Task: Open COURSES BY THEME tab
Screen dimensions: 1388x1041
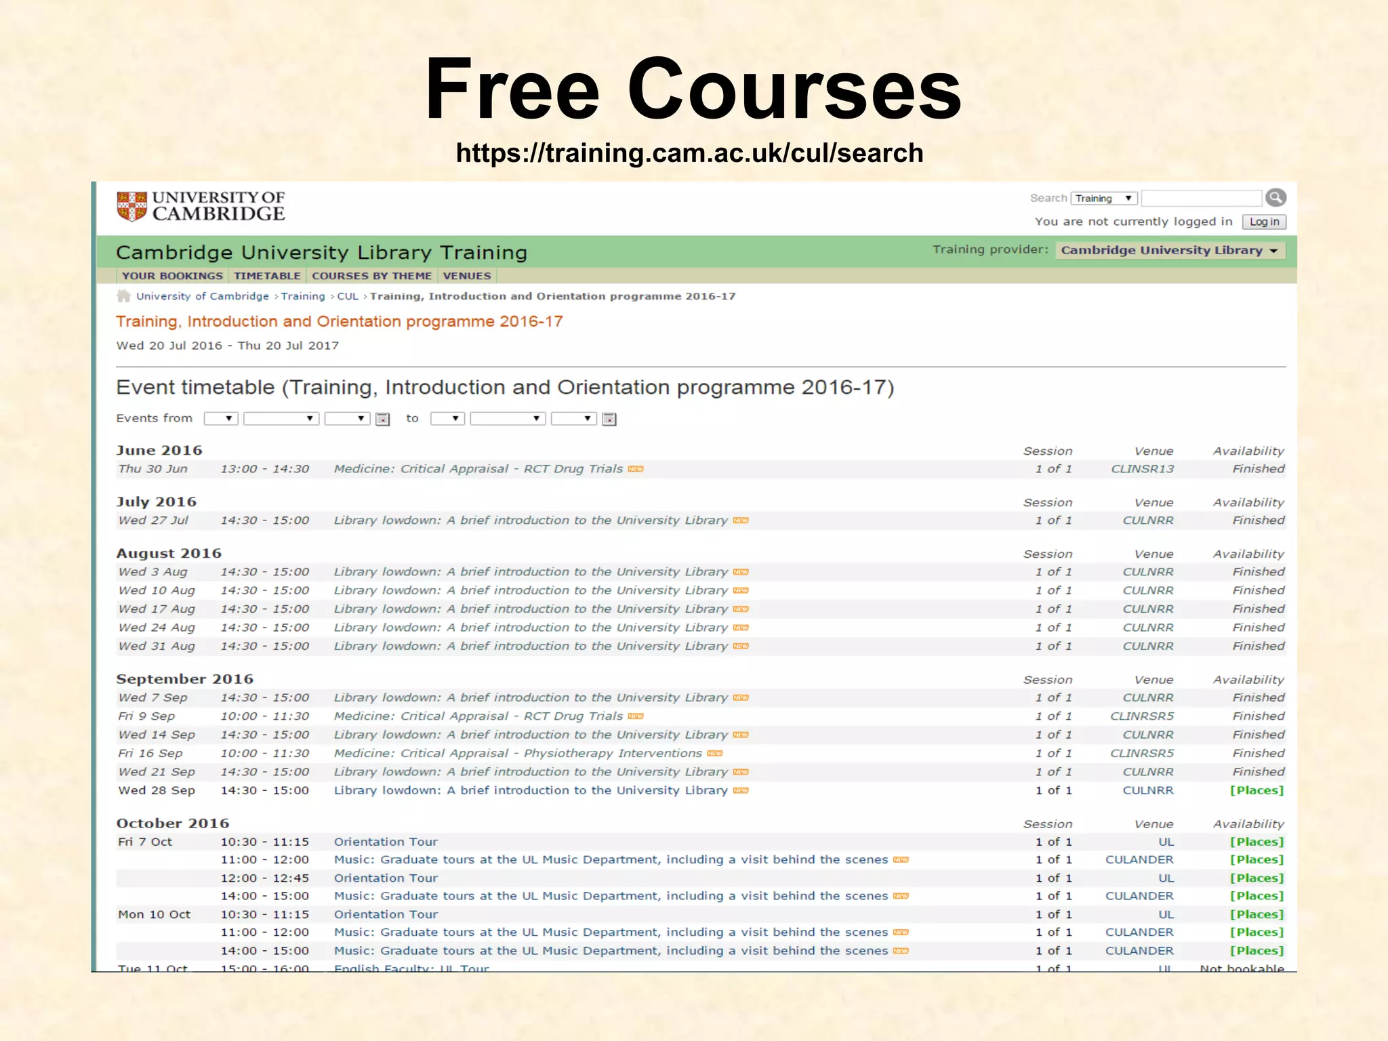Action: pyautogui.click(x=371, y=276)
